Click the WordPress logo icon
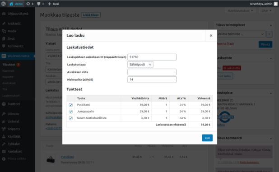279x172 pixels. point(4,4)
